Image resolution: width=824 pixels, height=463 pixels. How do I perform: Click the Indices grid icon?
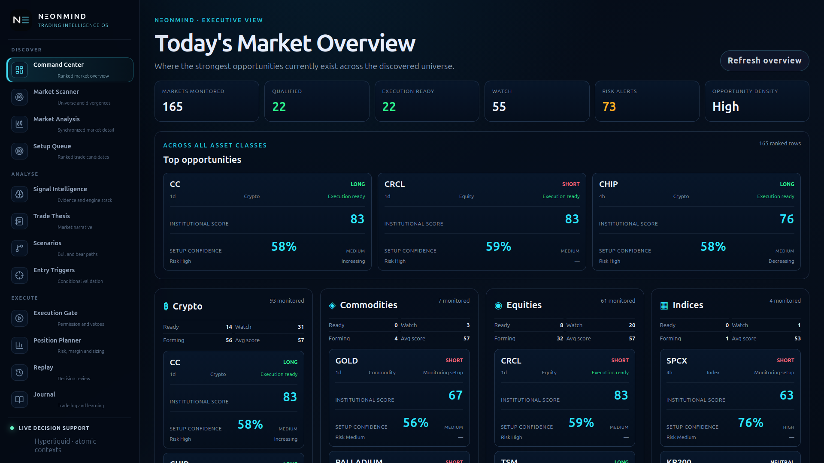coord(664,306)
